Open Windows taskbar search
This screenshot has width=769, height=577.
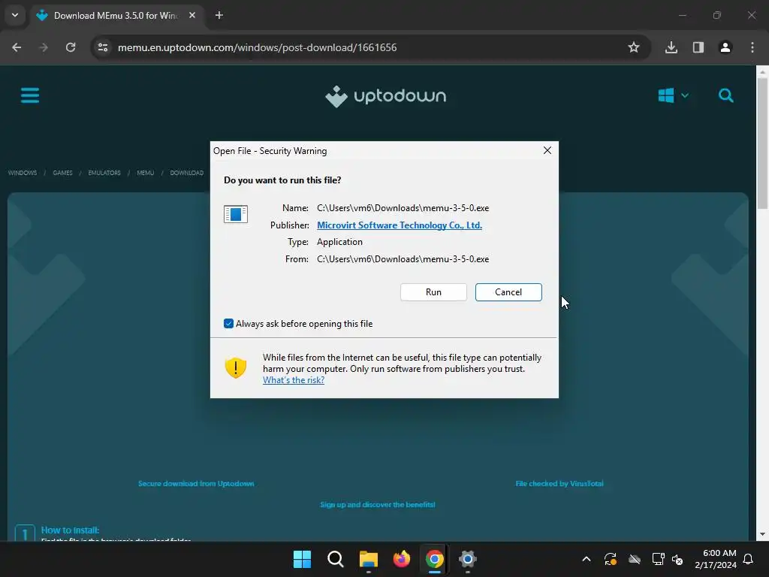(x=336, y=559)
